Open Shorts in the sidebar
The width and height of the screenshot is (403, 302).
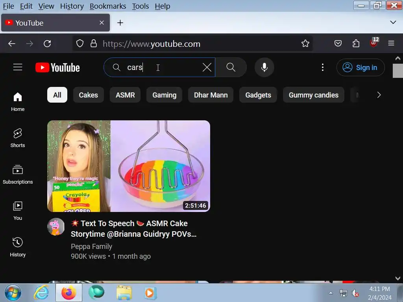18,138
